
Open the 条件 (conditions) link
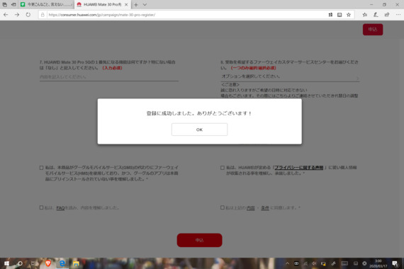[265, 207]
